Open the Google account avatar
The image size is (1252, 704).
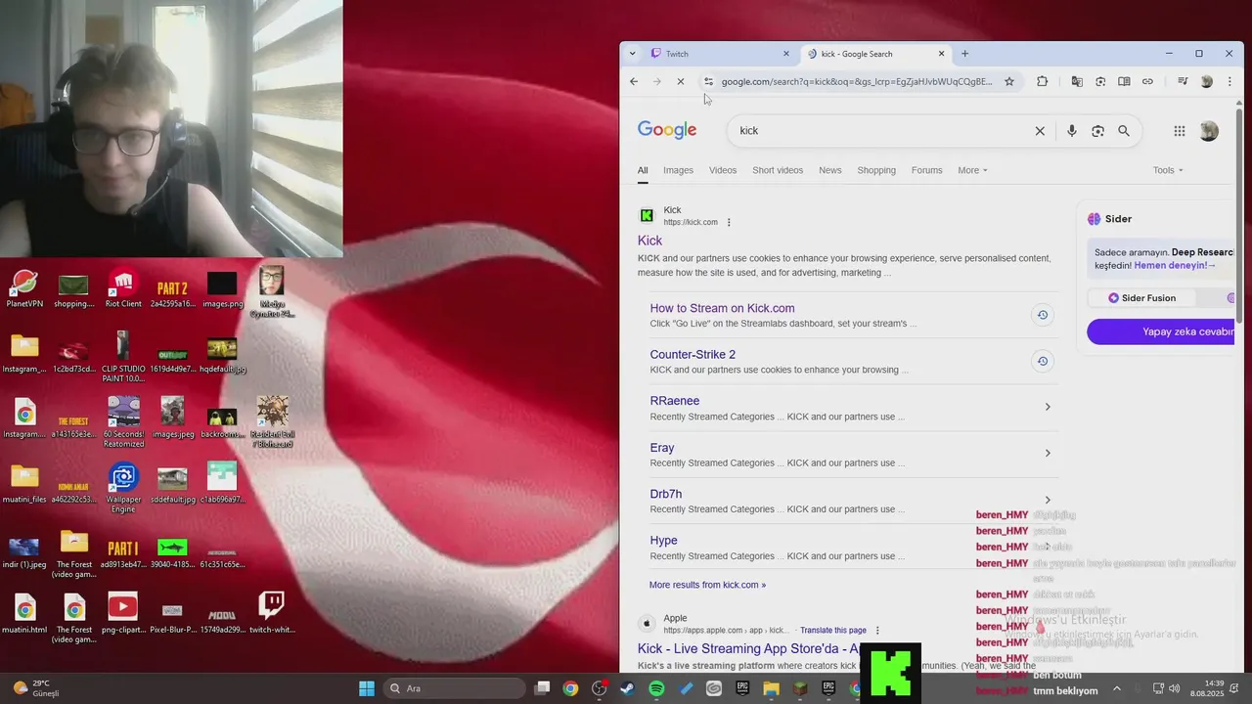[1209, 131]
